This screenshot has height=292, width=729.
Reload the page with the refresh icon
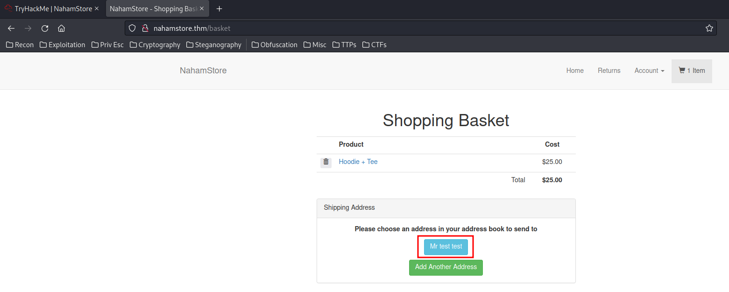tap(45, 28)
